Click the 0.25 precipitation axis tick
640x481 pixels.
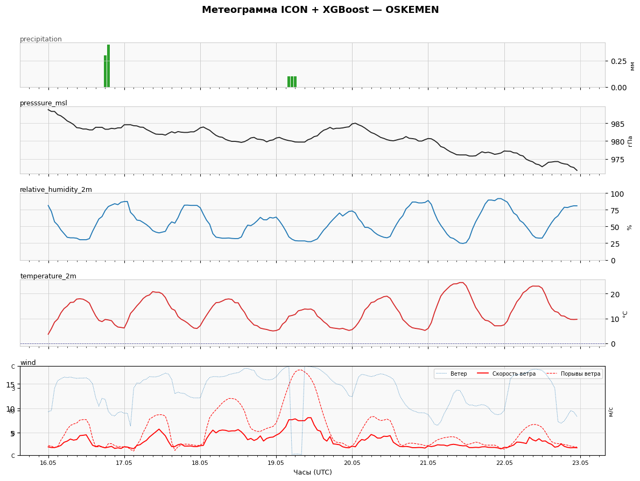tap(618, 61)
